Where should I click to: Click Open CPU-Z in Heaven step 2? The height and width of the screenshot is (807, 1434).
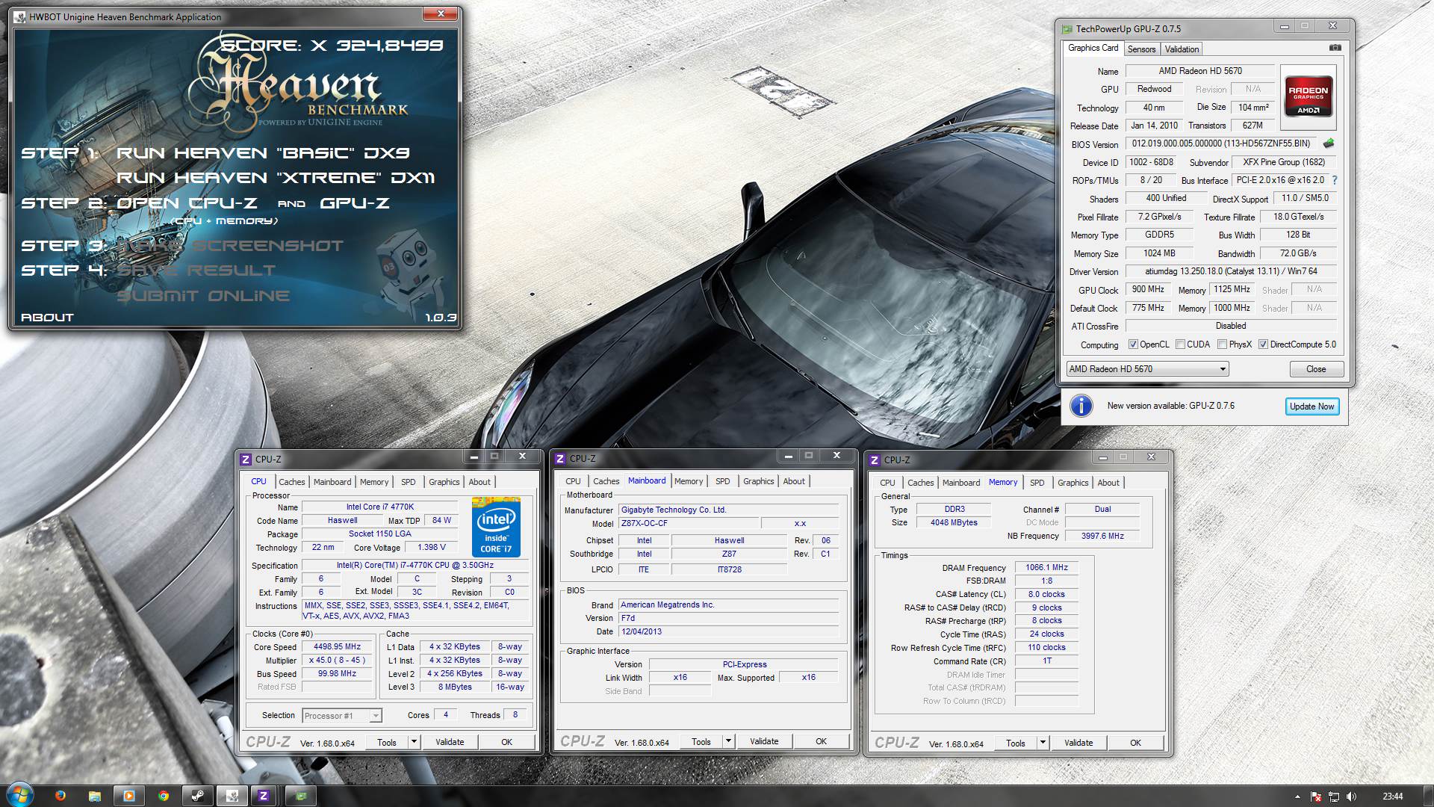click(187, 203)
